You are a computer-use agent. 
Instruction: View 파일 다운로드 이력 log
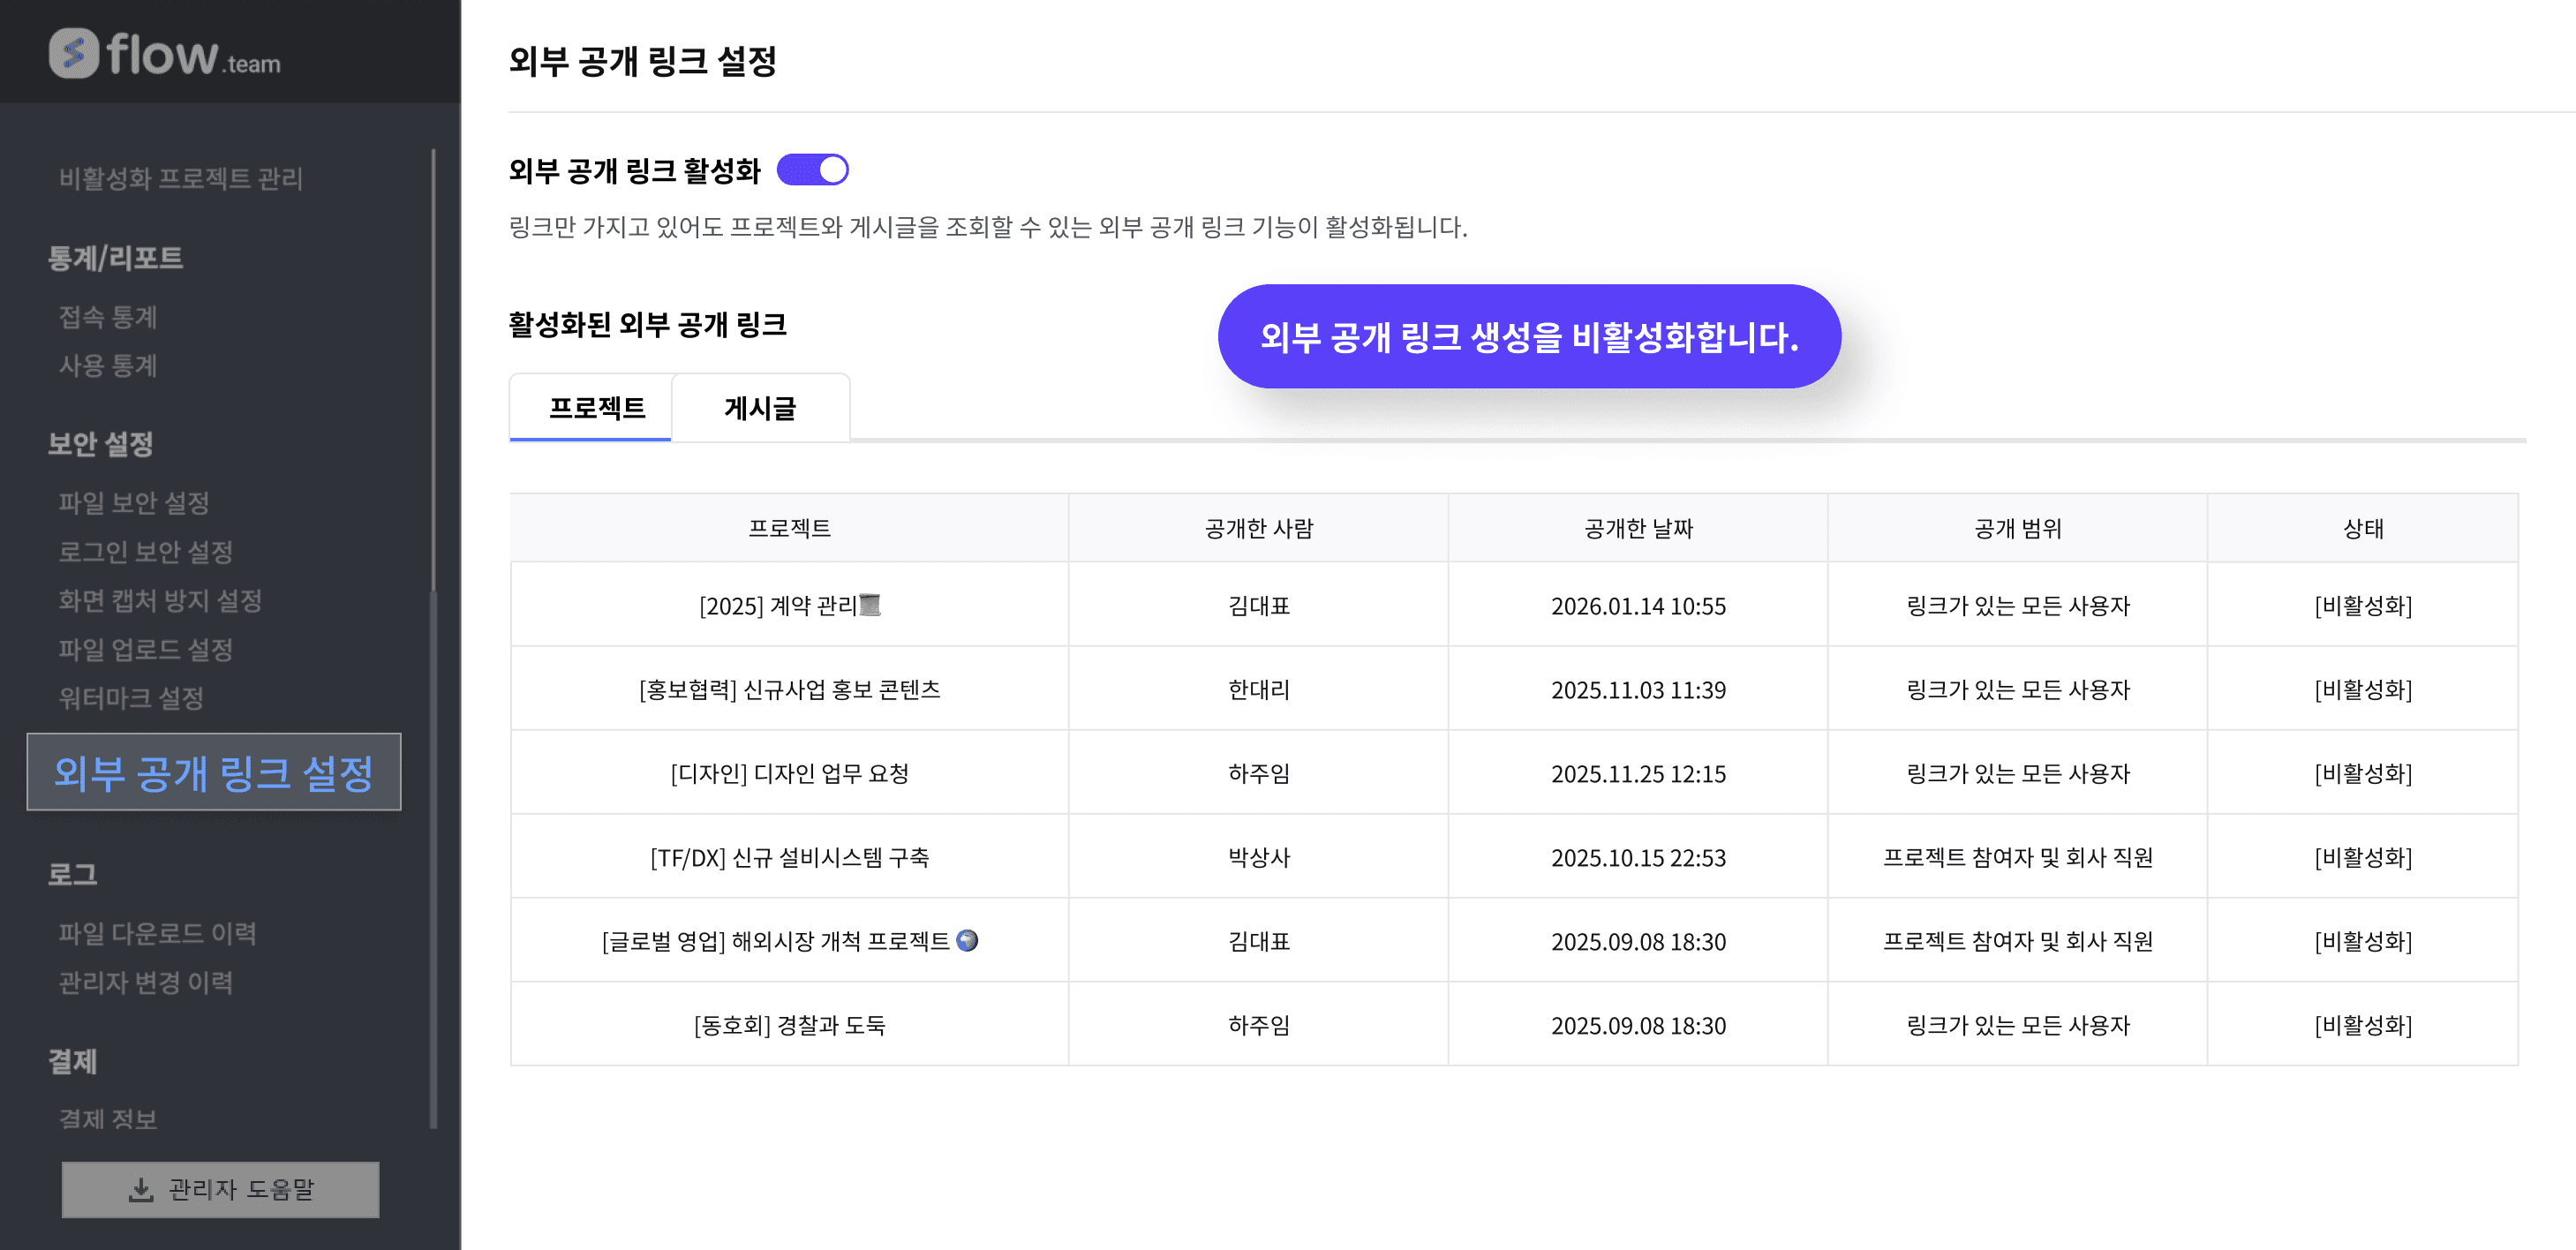[157, 933]
